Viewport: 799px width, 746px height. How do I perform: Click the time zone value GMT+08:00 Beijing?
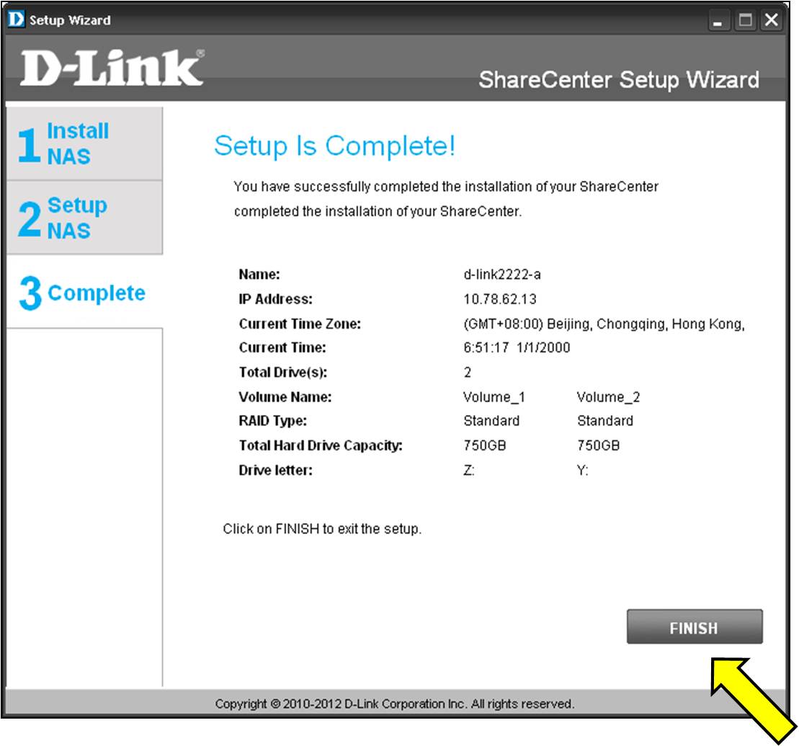604,324
